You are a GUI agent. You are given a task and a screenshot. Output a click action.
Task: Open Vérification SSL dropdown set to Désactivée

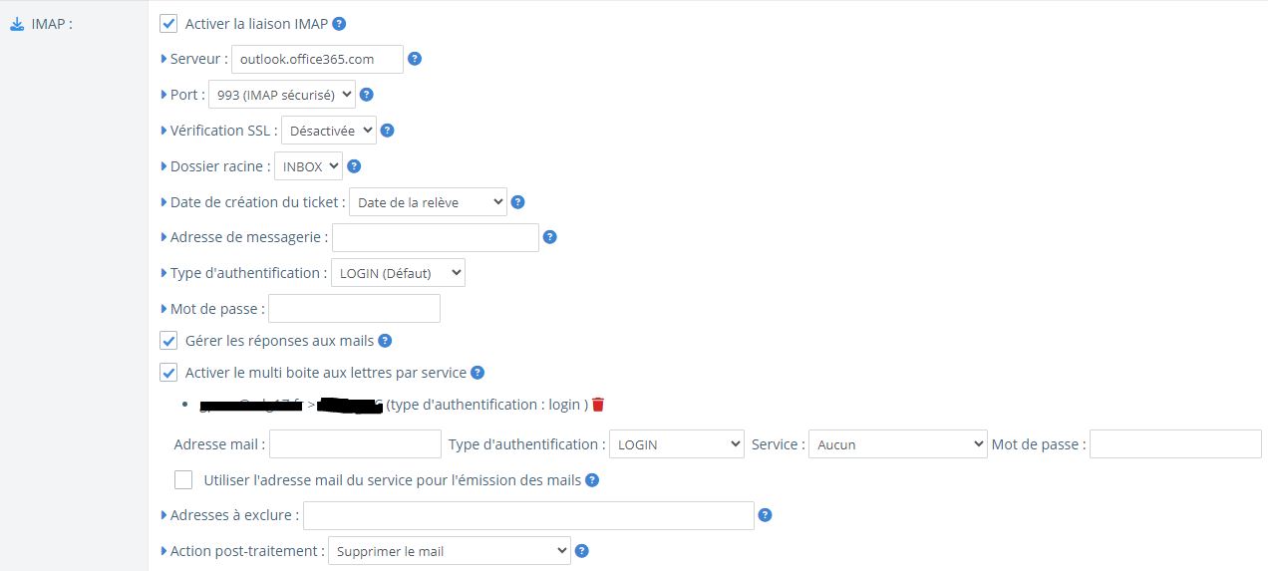tap(329, 131)
